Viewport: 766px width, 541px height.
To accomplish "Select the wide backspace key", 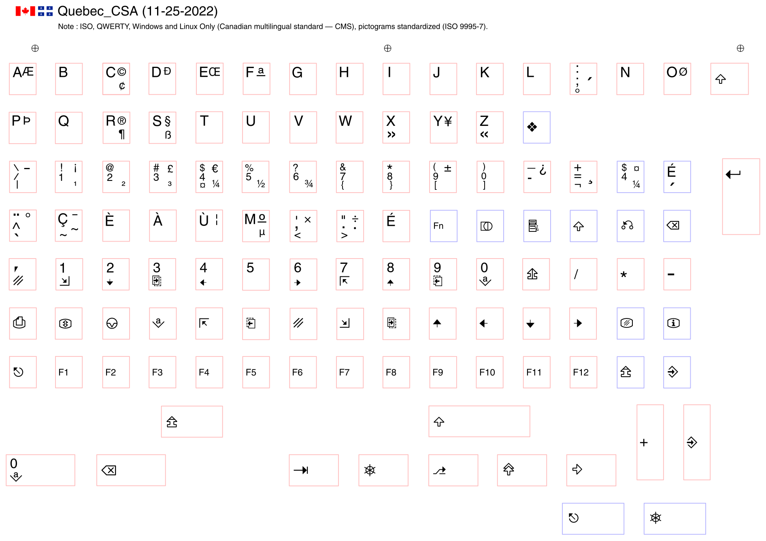I will 131,470.
